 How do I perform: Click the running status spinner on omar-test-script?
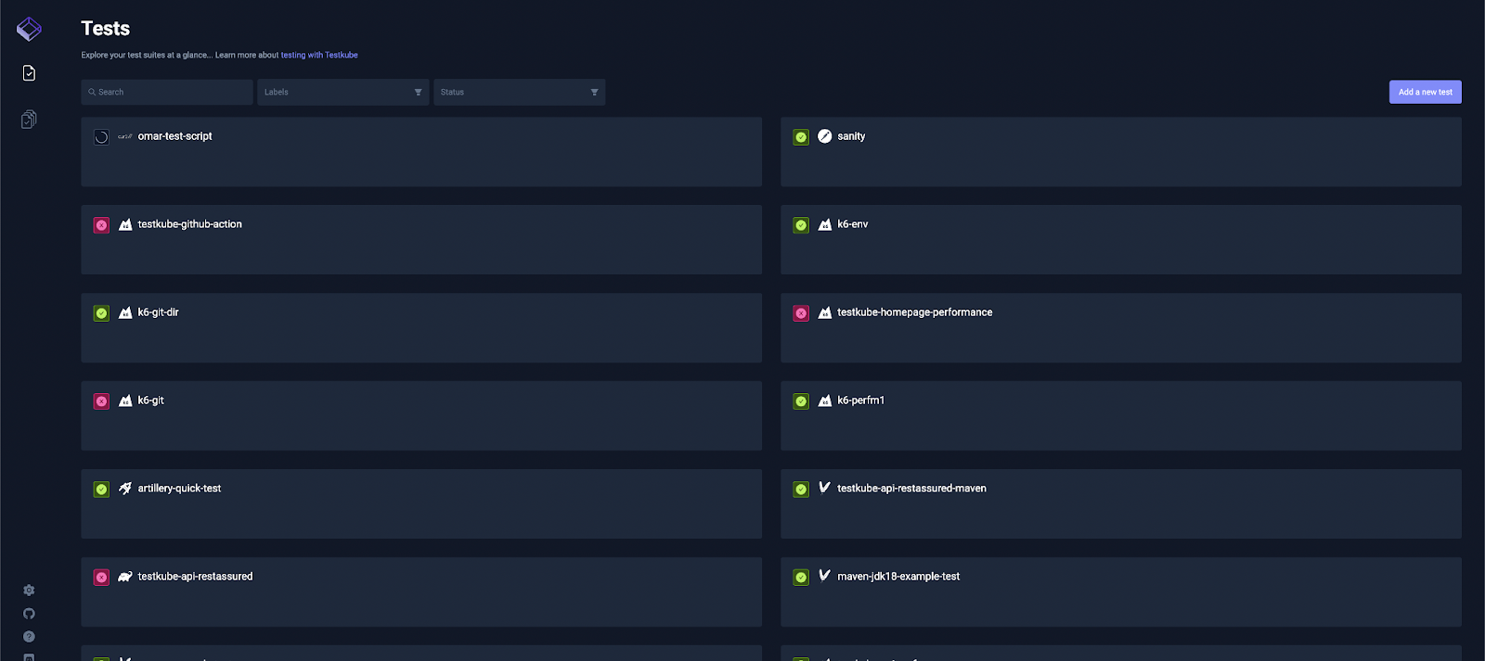pos(101,136)
